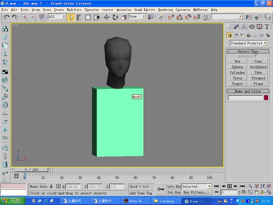The width and height of the screenshot is (273, 205).
Task: Open the Windows Start button
Action: (x=12, y=201)
